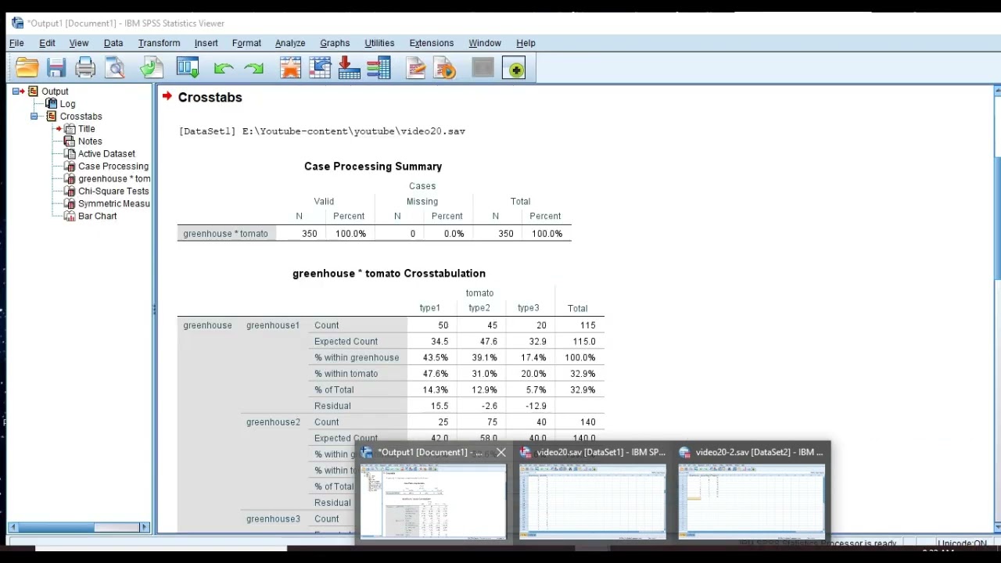Select the Output root label in outline
The image size is (1001, 563).
pos(55,91)
